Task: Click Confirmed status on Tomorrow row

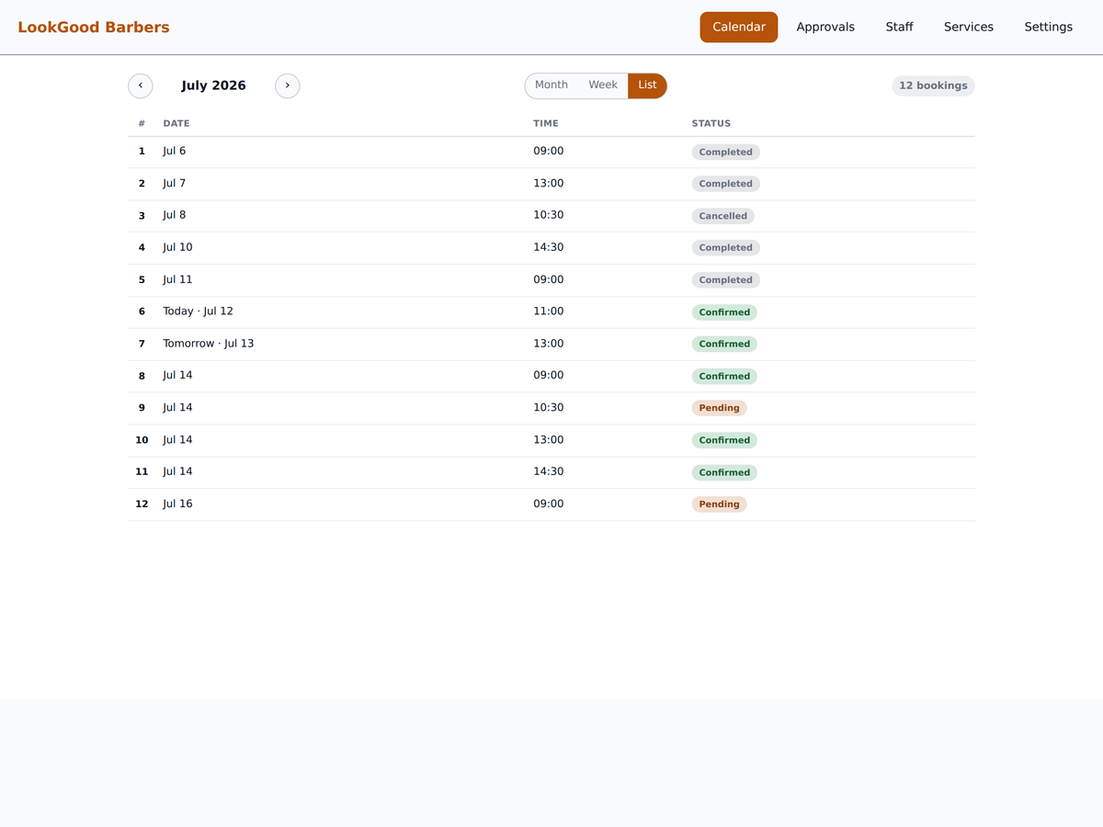Action: tap(724, 344)
